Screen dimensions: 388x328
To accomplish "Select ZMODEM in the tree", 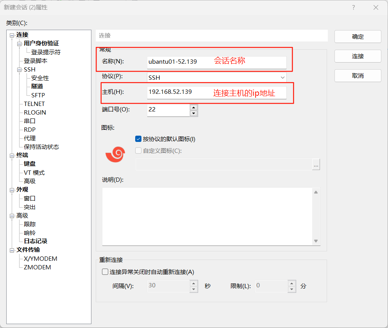I will 38,267.
